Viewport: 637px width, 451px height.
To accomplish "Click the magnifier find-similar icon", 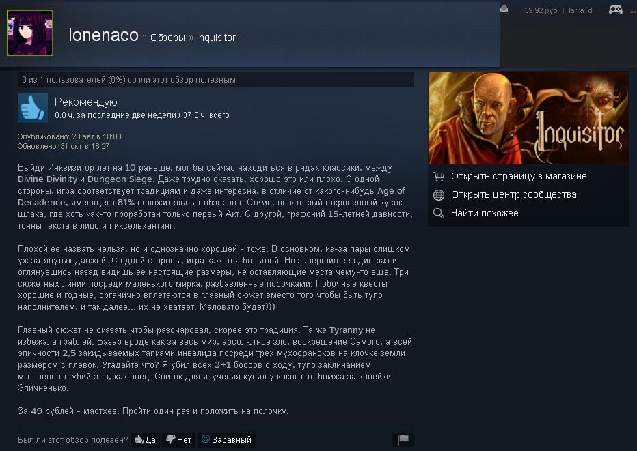I will (439, 214).
